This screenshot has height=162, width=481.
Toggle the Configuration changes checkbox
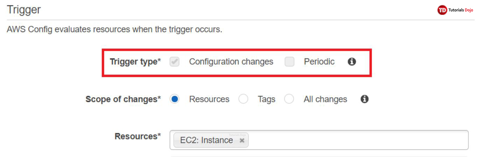[x=174, y=62]
